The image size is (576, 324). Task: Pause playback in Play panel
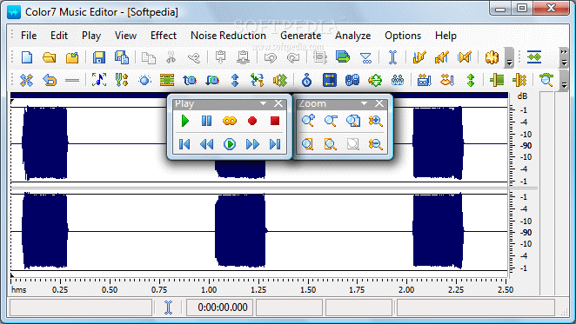point(207,121)
